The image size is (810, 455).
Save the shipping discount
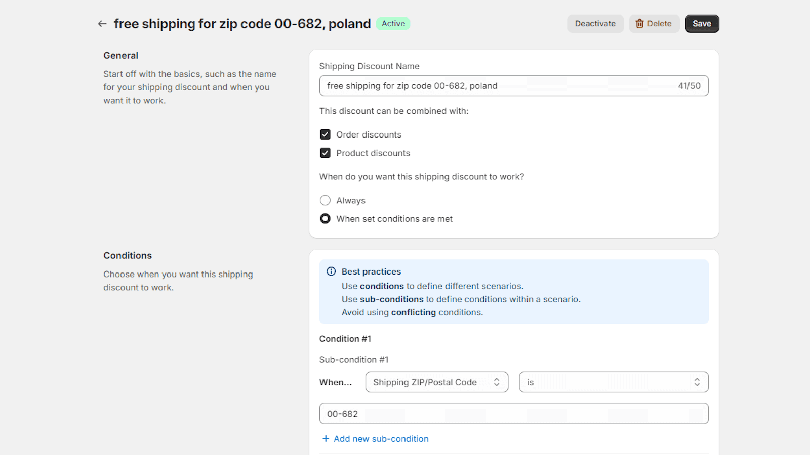coord(702,24)
